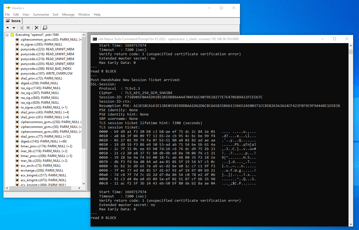Viewport: 359px width, 230px height.
Task: Click the bug icon next to sha2_prov.c(72)
Action: coord(17,78)
